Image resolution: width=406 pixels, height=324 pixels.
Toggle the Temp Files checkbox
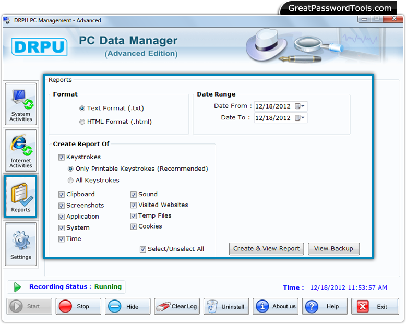134,216
